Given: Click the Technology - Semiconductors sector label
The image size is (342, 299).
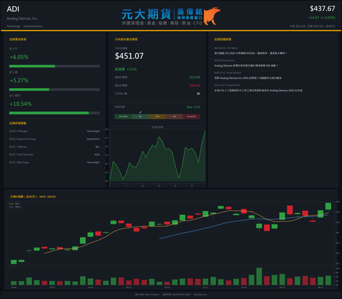Looking at the screenshot, I should [x=25, y=26].
